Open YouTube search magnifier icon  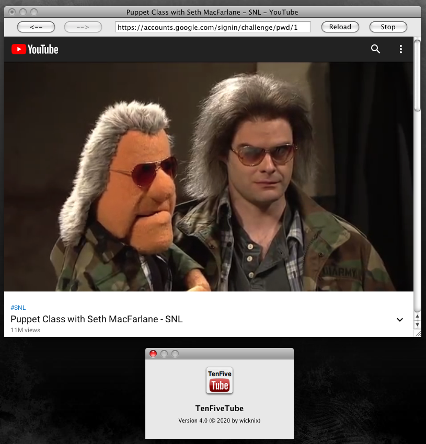pyautogui.click(x=375, y=49)
